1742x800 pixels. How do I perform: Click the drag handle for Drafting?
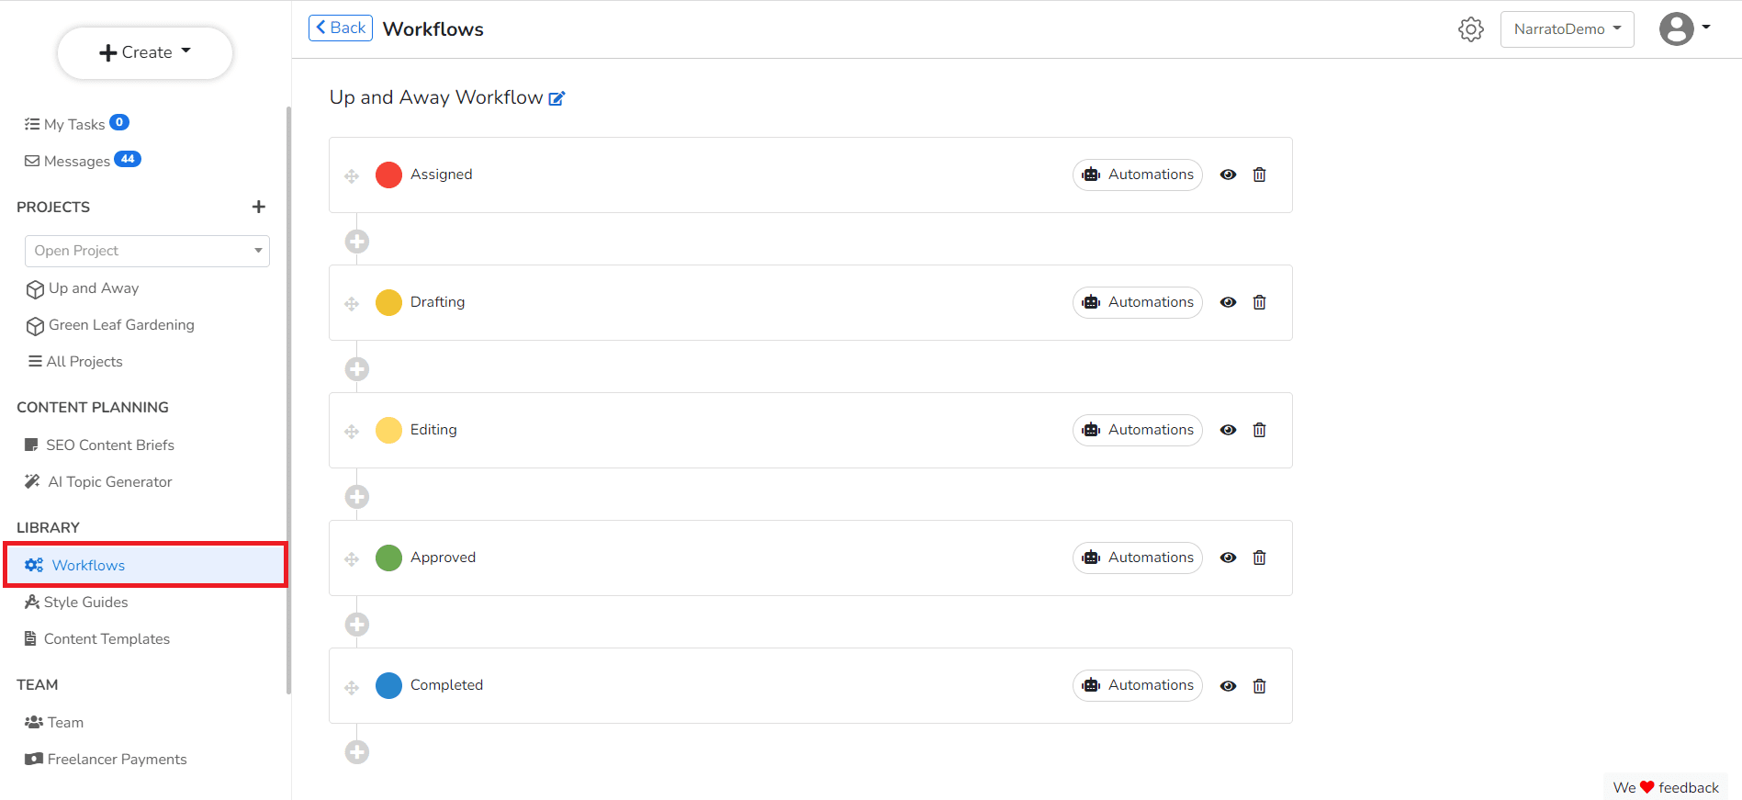[x=352, y=303]
